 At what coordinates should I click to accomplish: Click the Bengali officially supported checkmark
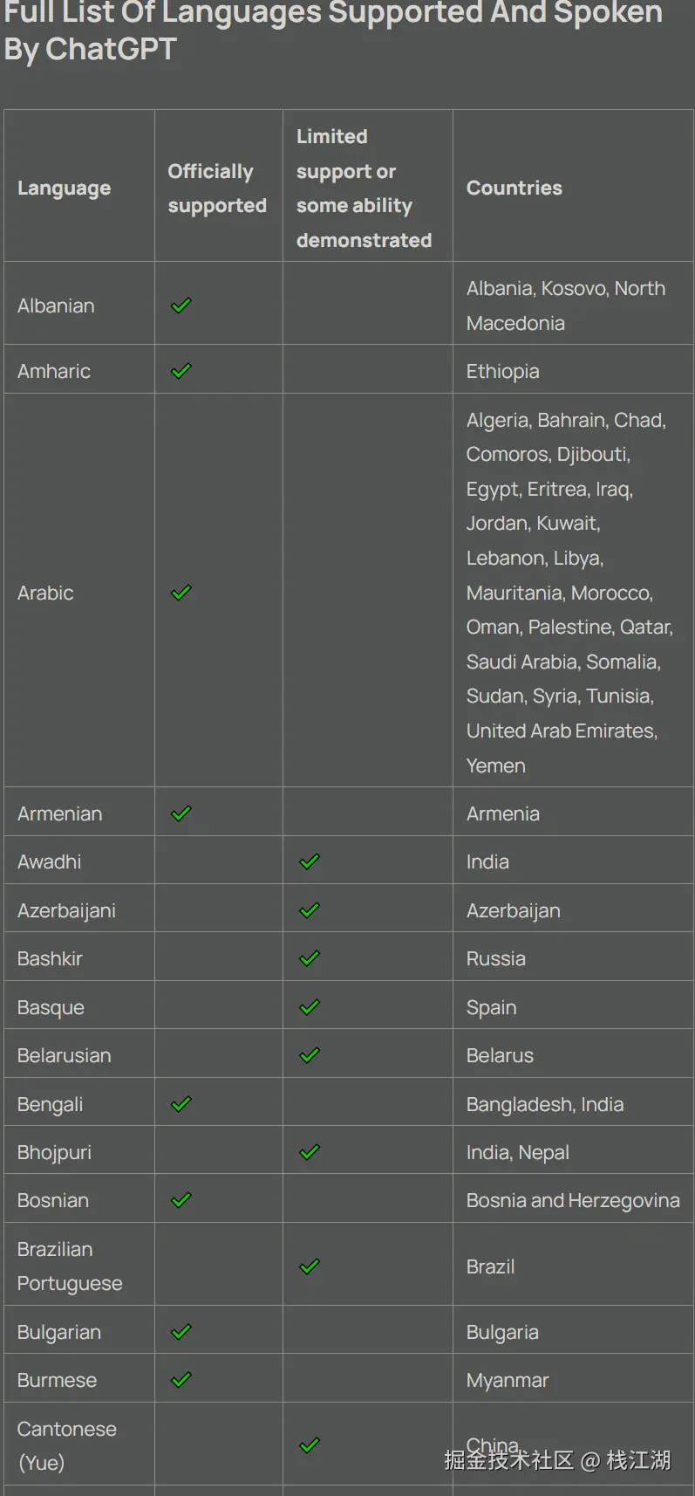(x=181, y=1104)
